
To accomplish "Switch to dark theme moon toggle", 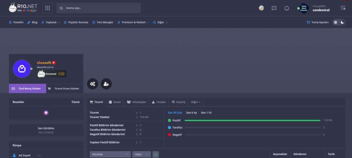I will (342, 22).
